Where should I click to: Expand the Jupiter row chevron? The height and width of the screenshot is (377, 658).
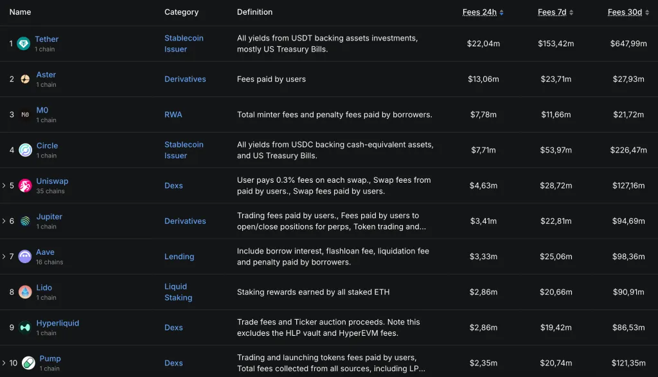click(x=4, y=221)
